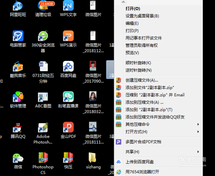Choose 管理员取得所有权
Screen dimensions: 215x176
click(x=158, y=45)
